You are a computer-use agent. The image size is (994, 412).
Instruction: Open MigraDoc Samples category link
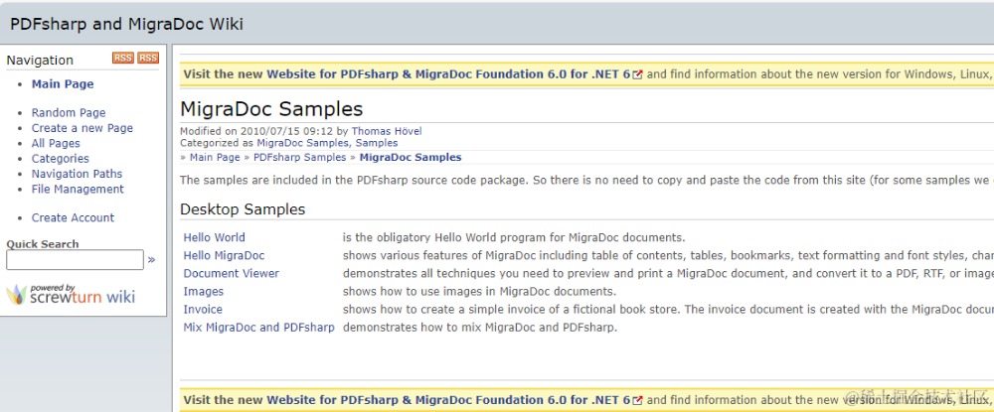pyautogui.click(x=304, y=143)
